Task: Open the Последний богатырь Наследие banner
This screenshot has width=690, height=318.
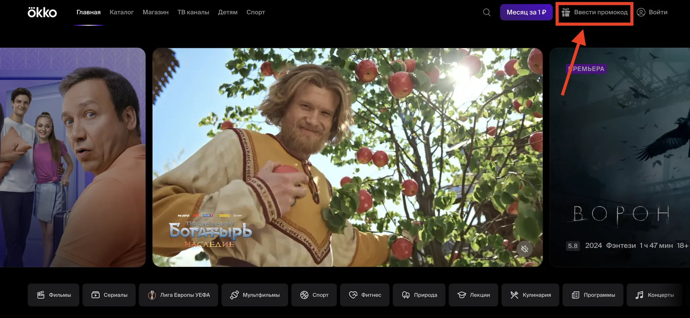Action: click(347, 157)
